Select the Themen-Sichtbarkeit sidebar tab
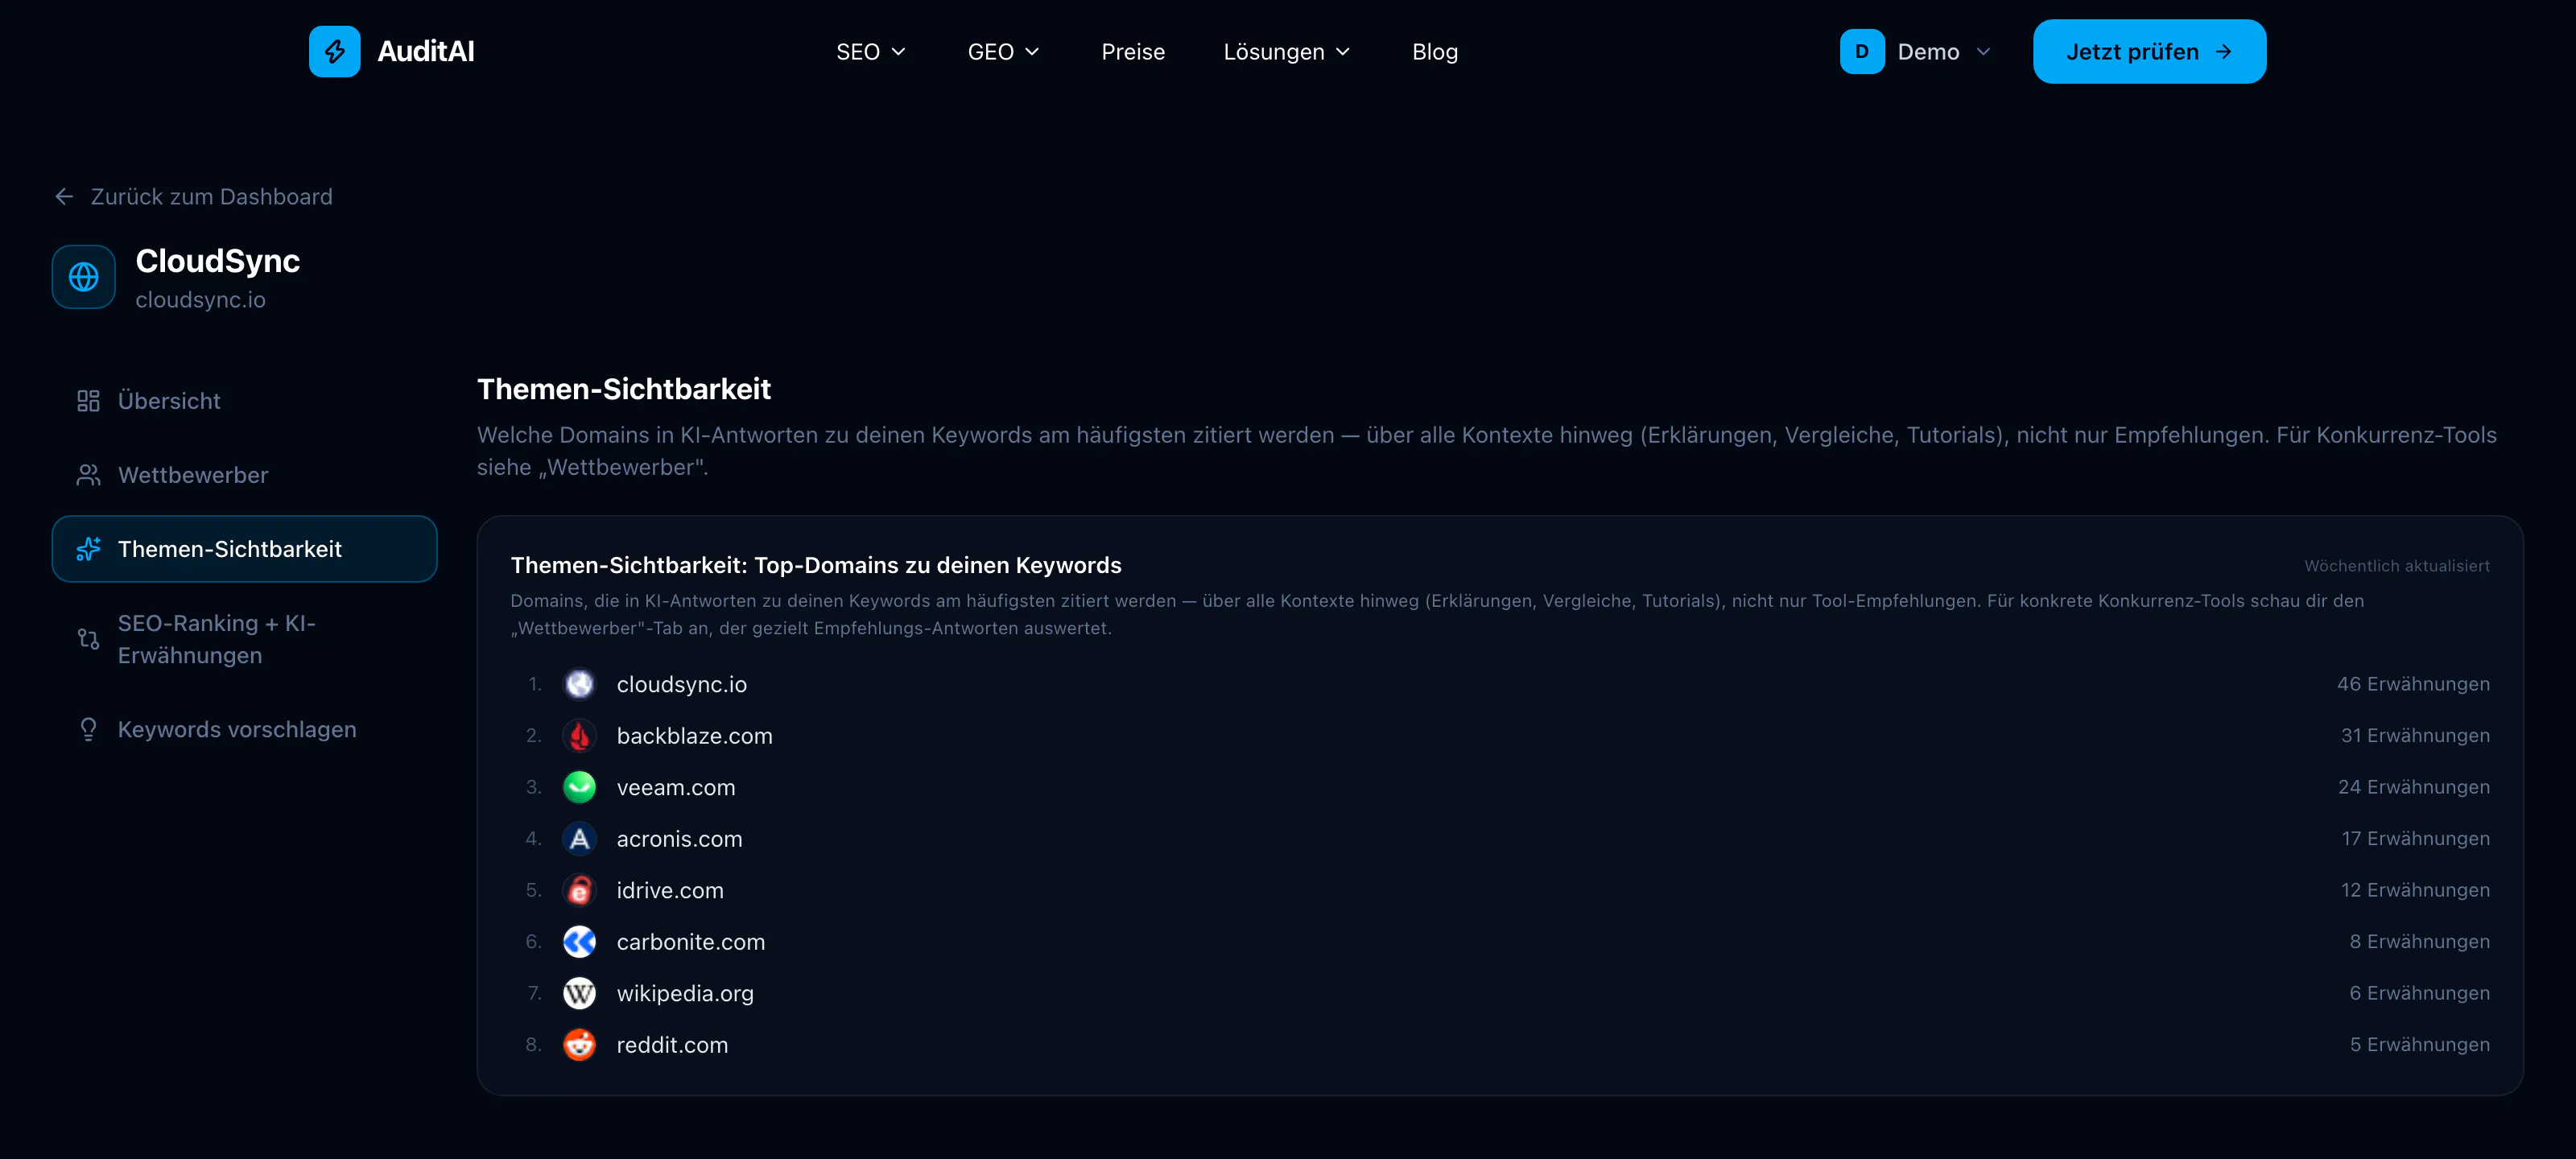This screenshot has width=2576, height=1159. click(244, 548)
